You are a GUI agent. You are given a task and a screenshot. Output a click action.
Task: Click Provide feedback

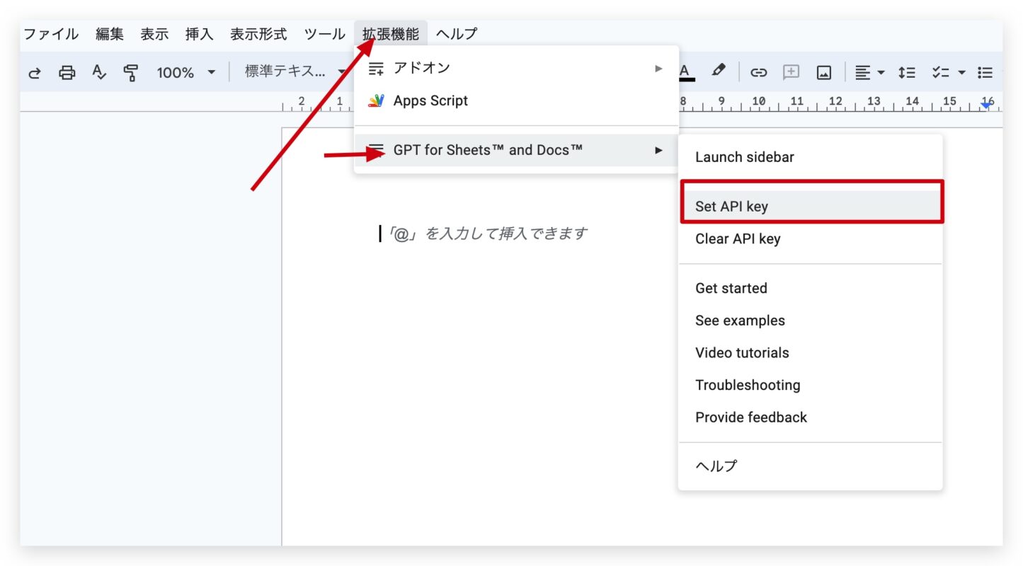click(810, 417)
